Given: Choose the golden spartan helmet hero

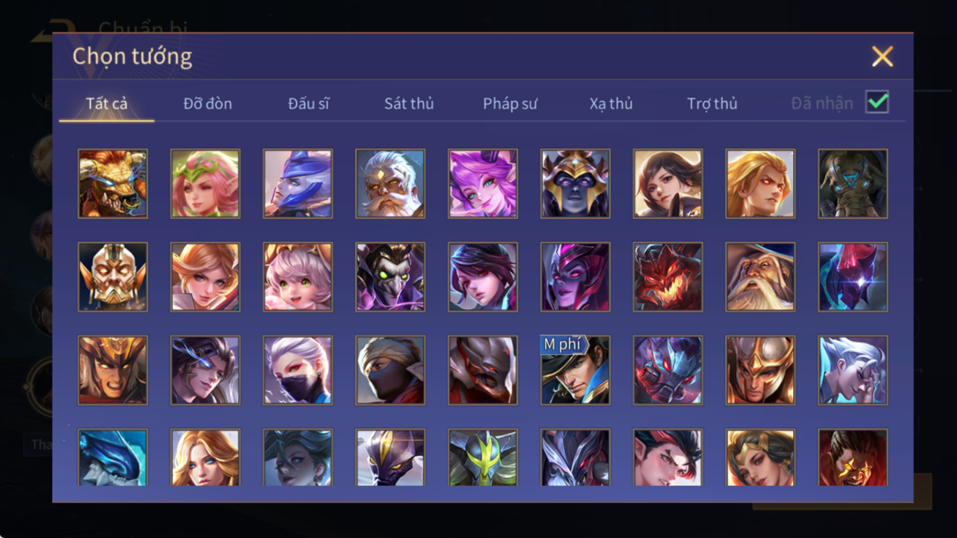Looking at the screenshot, I should [x=760, y=370].
